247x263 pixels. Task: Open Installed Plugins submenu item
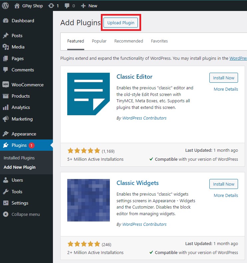tap(19, 158)
